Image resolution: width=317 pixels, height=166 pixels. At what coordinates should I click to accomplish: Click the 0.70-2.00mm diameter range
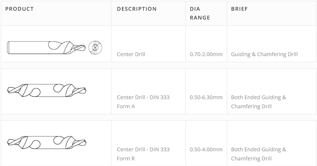point(206,54)
